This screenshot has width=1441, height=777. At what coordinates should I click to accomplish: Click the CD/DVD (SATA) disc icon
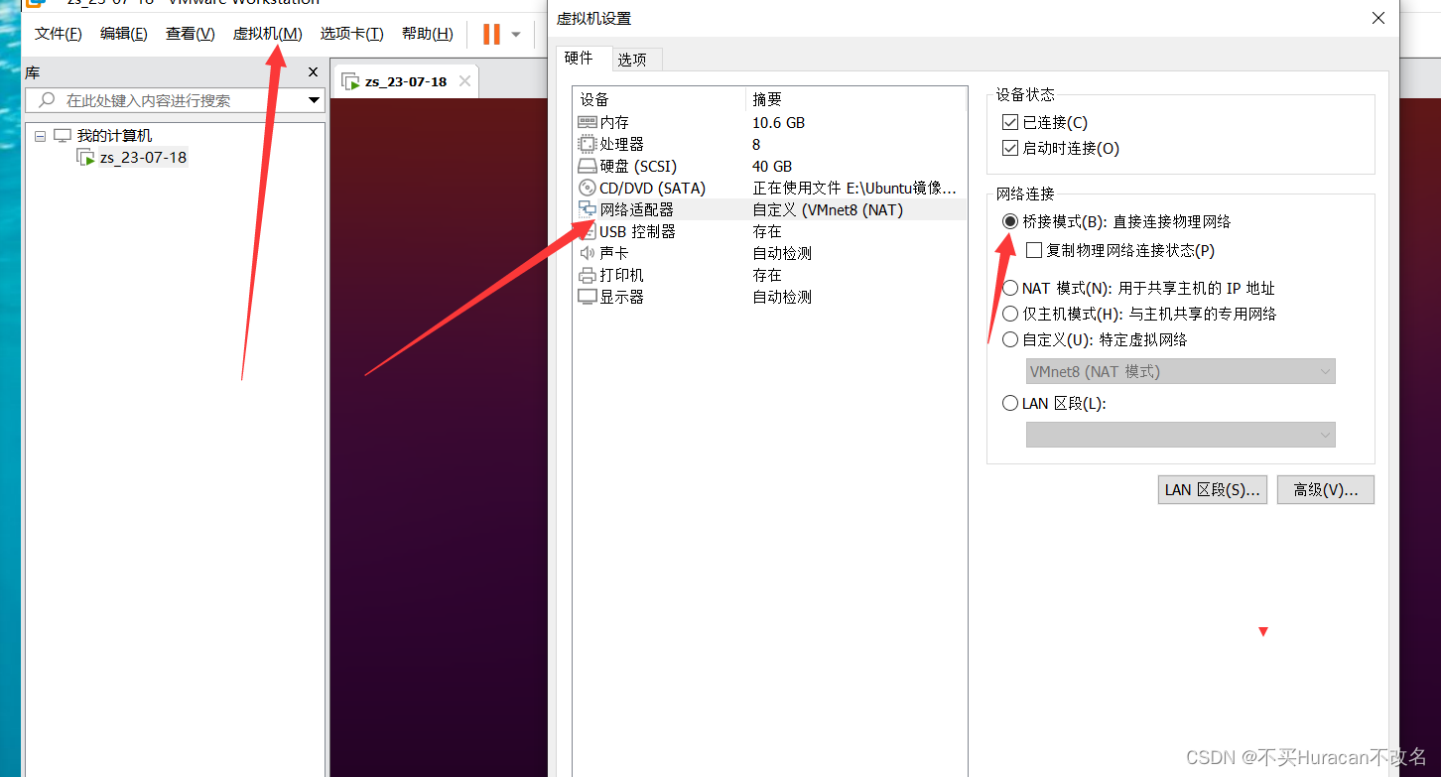[x=587, y=188]
